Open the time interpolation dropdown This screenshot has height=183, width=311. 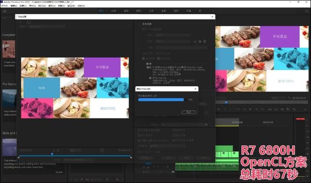(167, 146)
